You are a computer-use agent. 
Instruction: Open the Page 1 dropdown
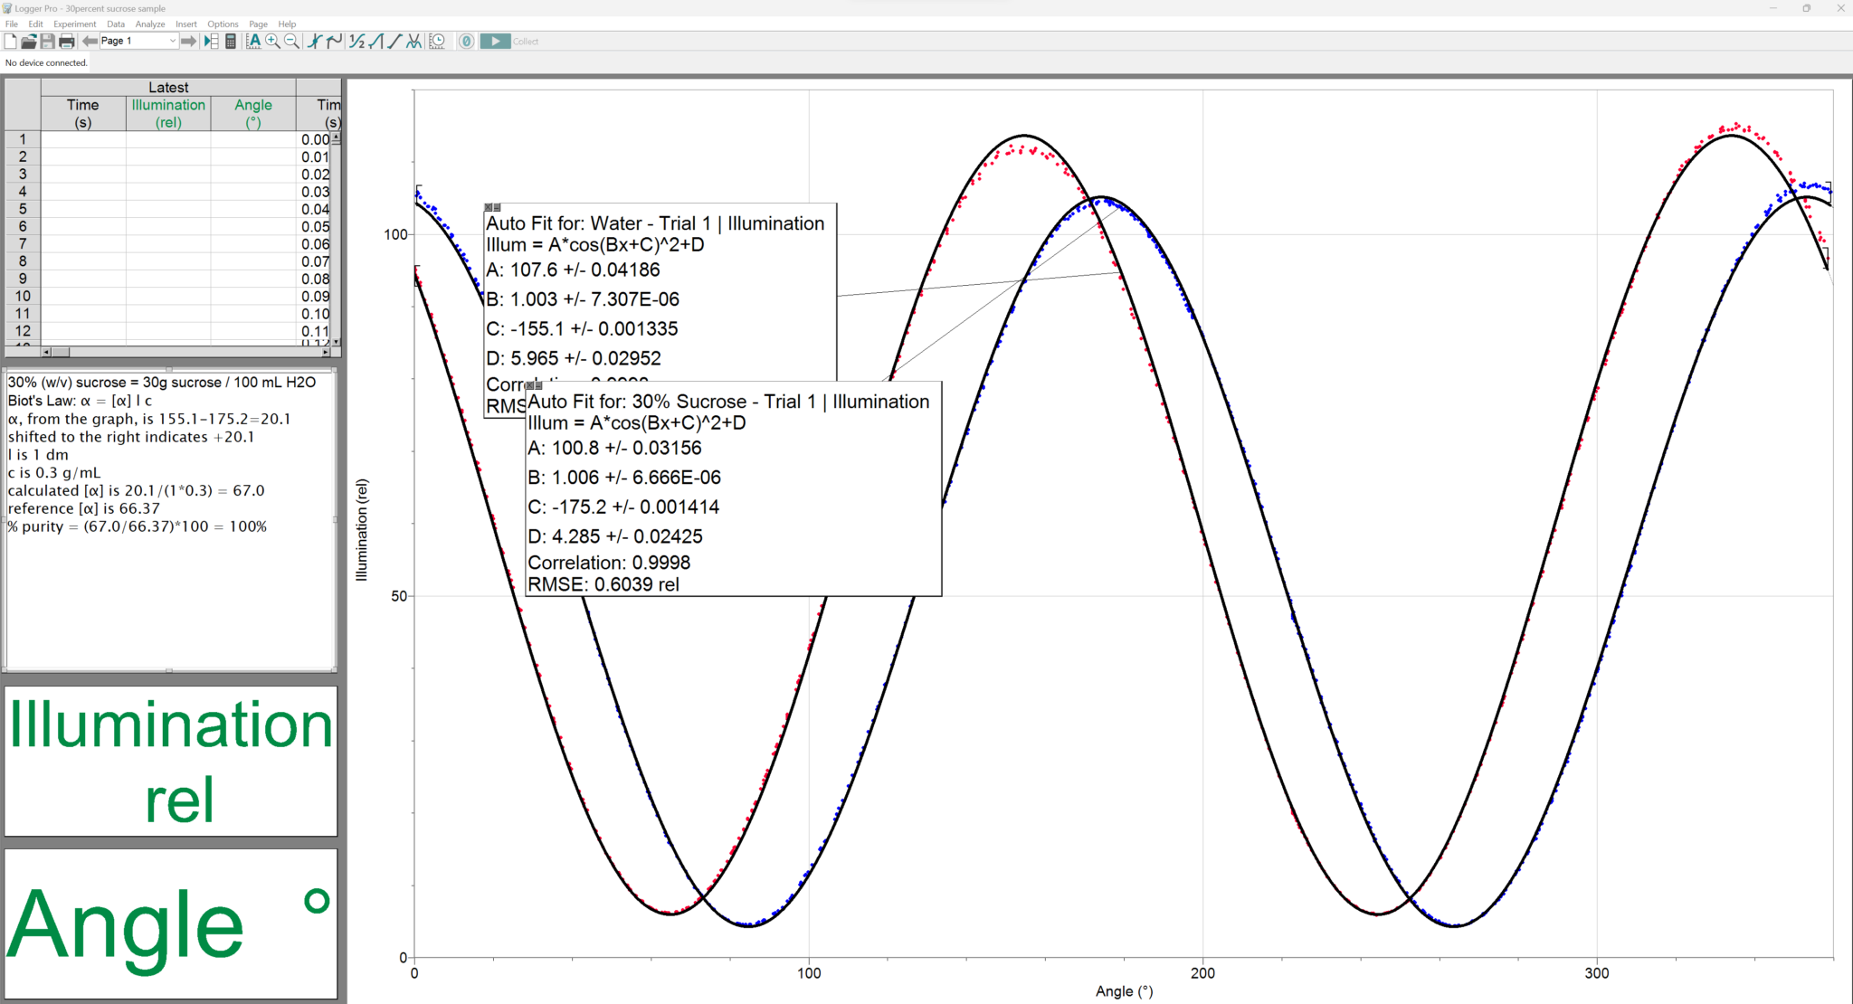[138, 41]
